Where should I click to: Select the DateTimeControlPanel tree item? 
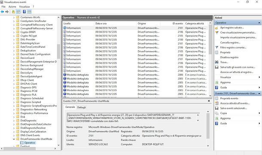[33, 47]
